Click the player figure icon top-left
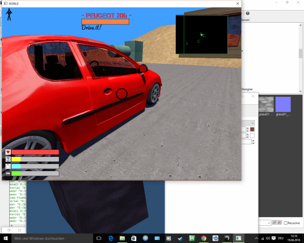The width and height of the screenshot is (304, 243). click(x=9, y=15)
